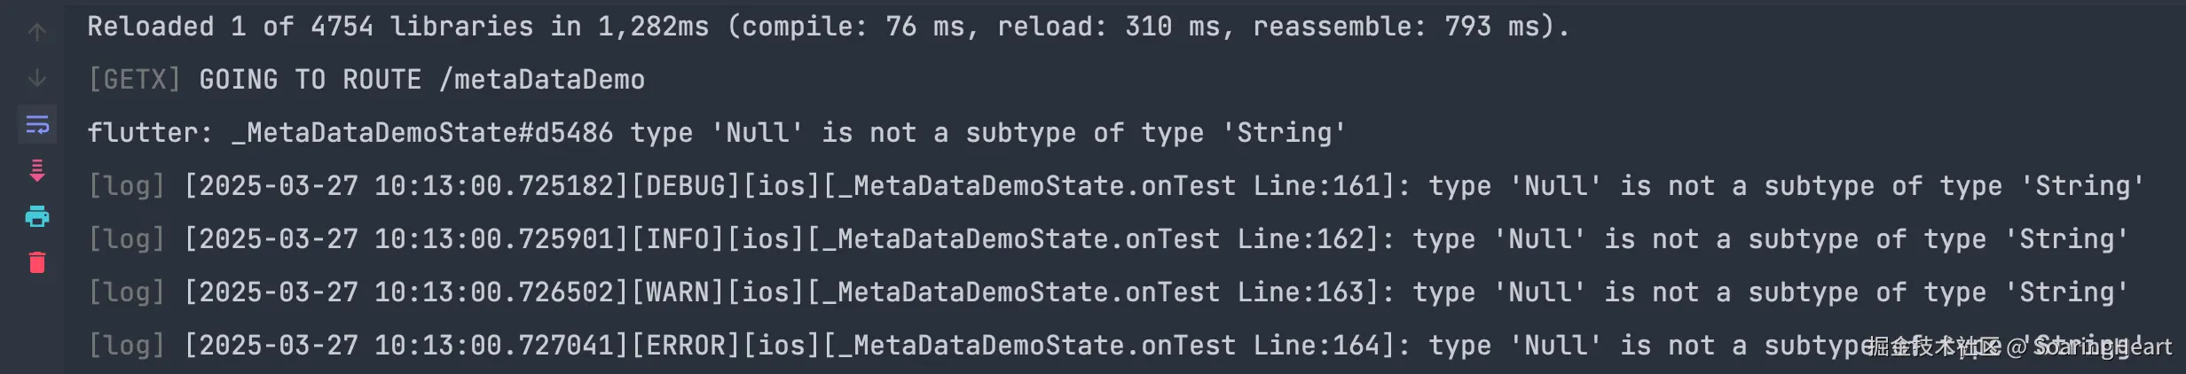Click the /metaDataDemo route text

[x=542, y=80]
